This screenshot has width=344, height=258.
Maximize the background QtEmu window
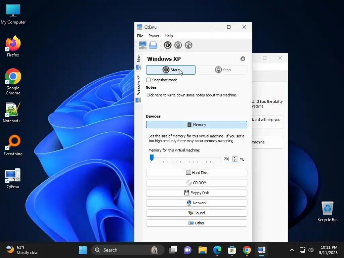[265, 58]
